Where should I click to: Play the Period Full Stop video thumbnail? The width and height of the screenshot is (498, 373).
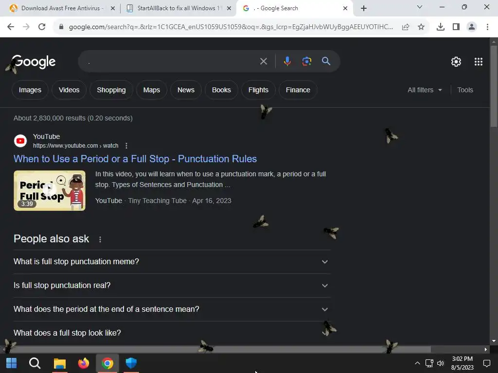50,190
